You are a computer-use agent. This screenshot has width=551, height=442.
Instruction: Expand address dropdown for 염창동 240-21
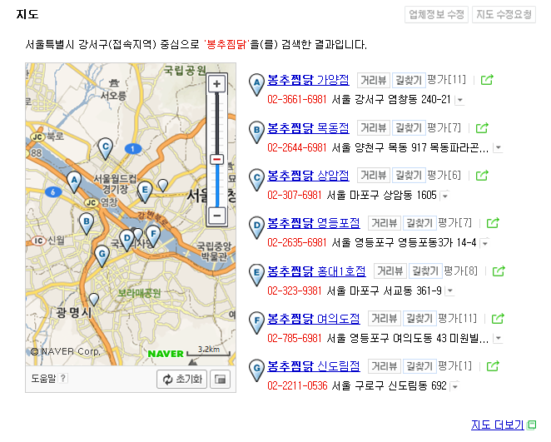pos(460,101)
